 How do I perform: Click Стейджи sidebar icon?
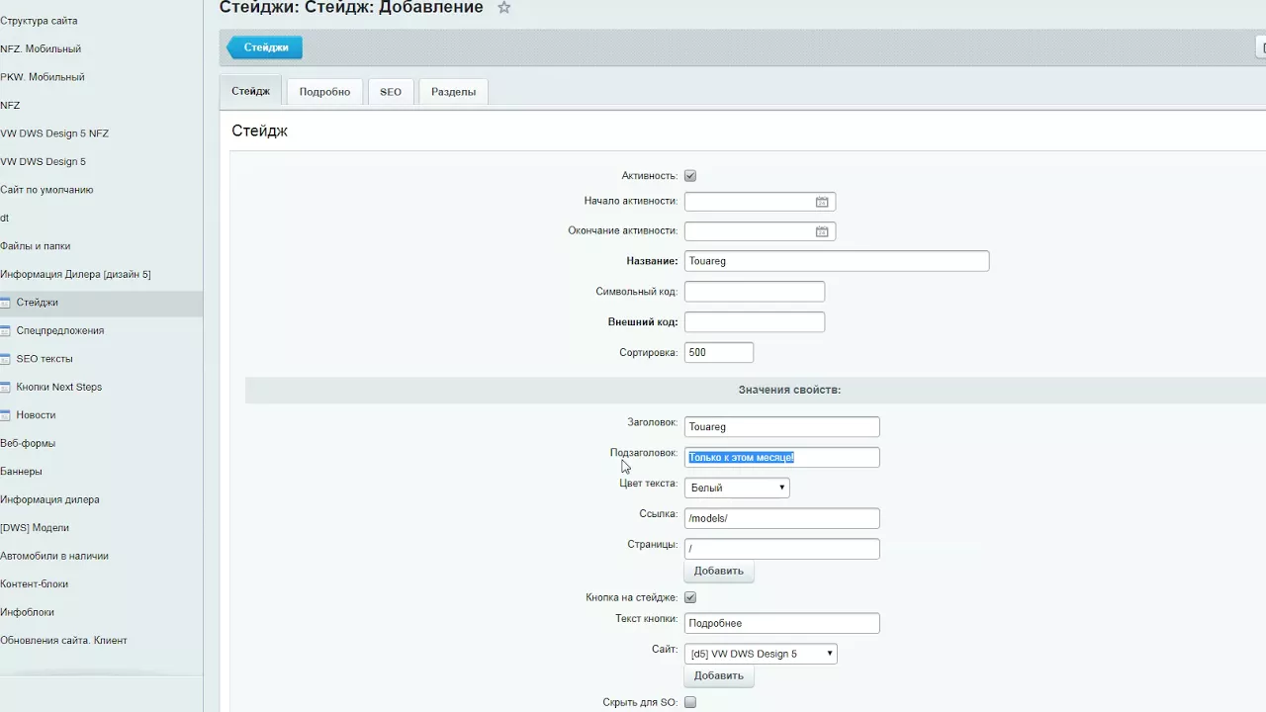(x=5, y=303)
